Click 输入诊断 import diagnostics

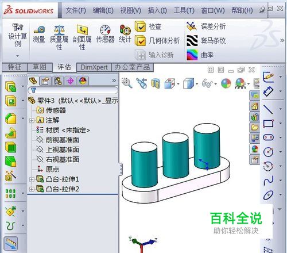[154, 55]
